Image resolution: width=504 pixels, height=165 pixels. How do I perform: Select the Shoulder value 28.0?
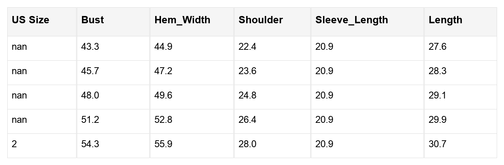click(x=247, y=144)
